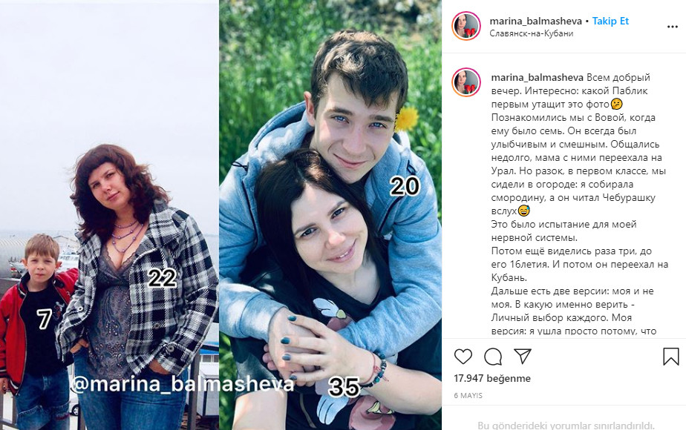Select the age label 22 on photo
Image resolution: width=686 pixels, height=430 pixels.
[162, 277]
